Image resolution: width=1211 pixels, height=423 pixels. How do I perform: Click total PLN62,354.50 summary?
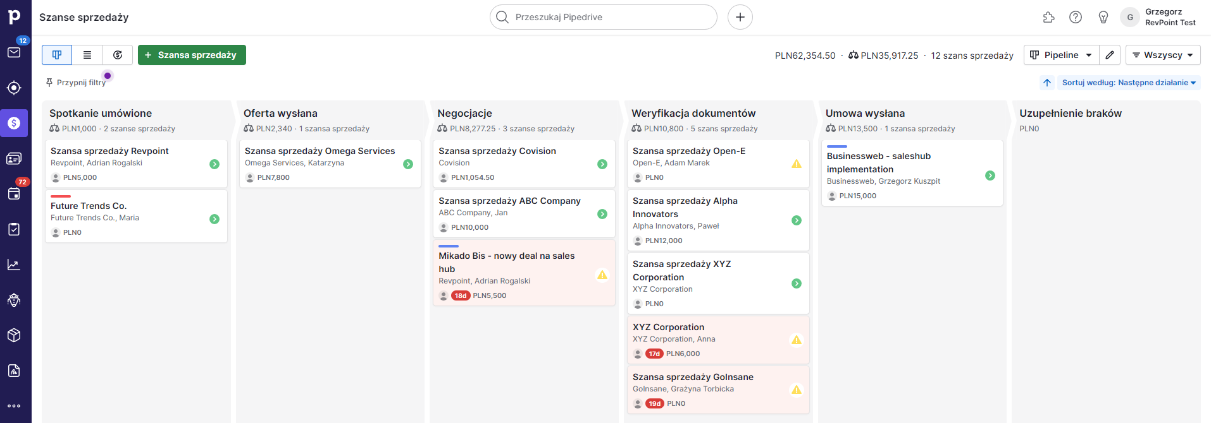pos(805,56)
